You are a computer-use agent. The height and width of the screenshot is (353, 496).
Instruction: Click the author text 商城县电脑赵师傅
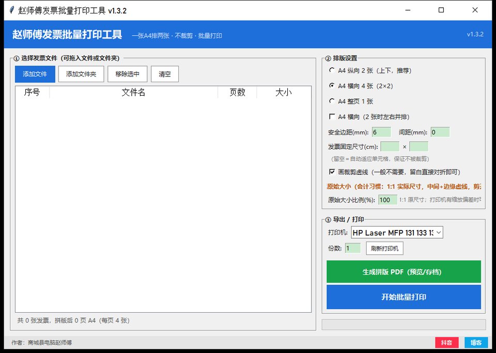pos(50,343)
